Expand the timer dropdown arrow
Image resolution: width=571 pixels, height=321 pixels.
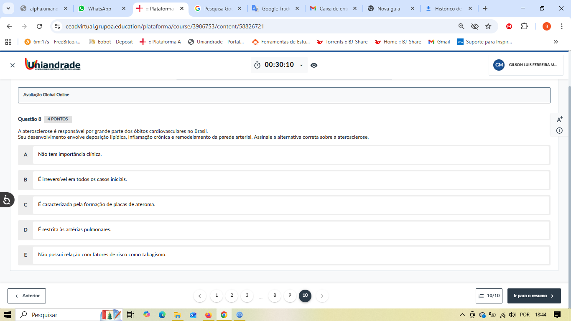[301, 65]
